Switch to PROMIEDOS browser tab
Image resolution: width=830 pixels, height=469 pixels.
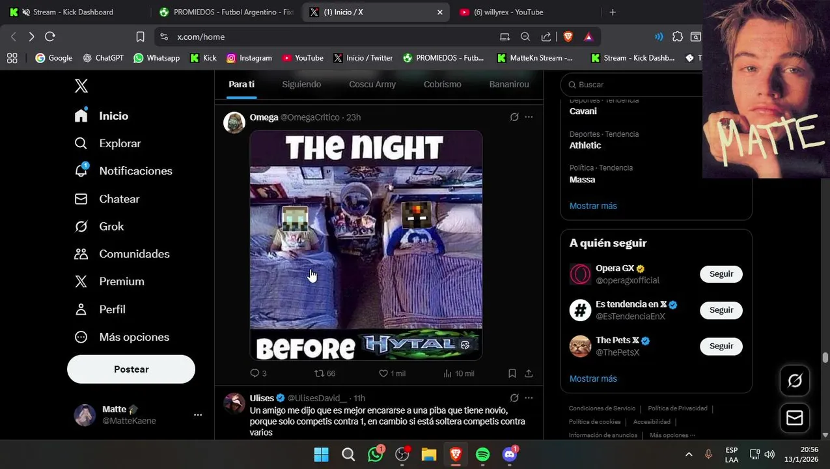[x=228, y=12]
